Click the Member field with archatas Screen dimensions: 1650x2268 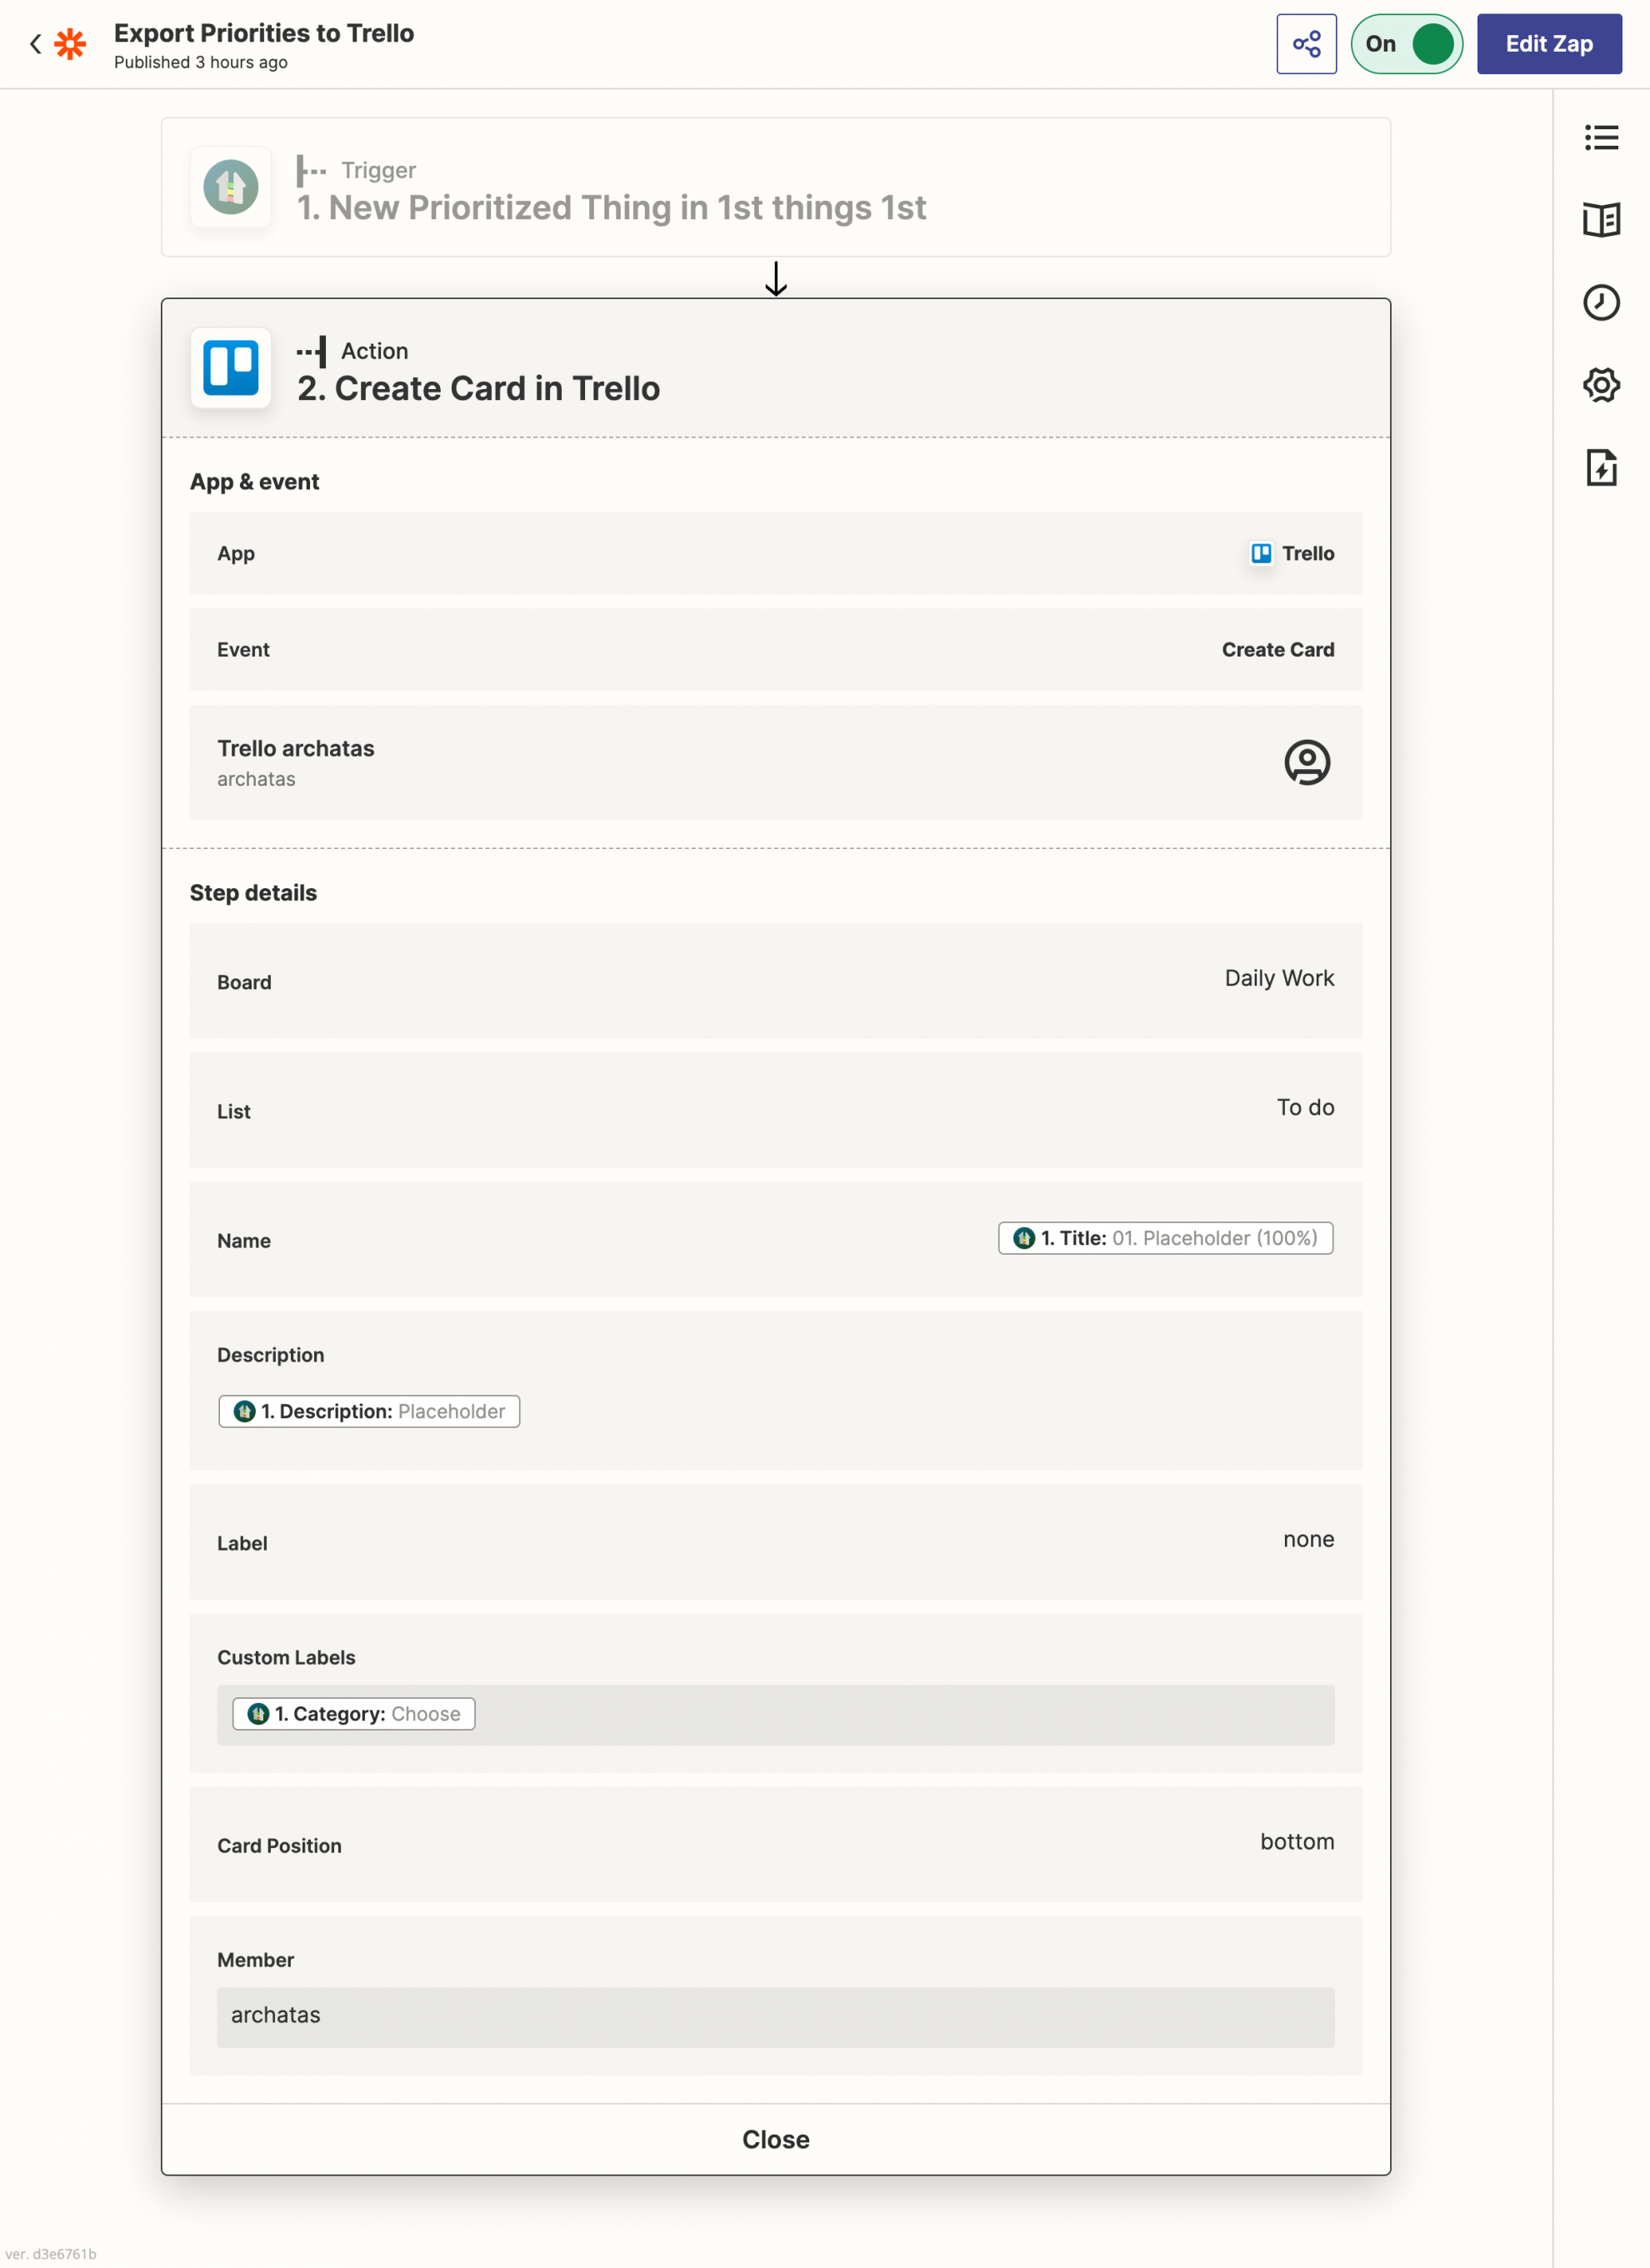(x=775, y=2016)
